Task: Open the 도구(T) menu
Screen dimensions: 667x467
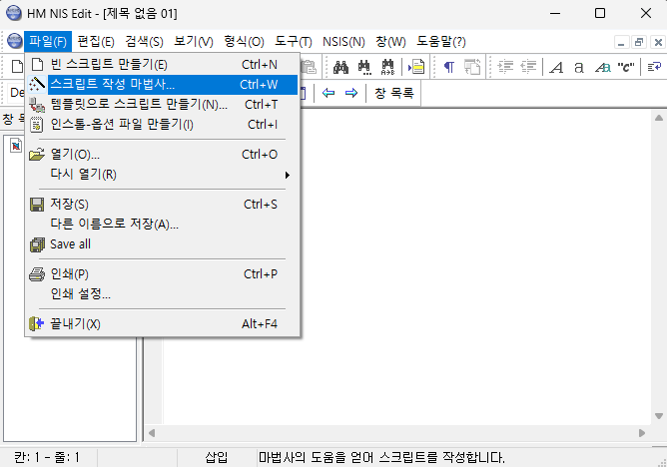Action: tap(294, 42)
